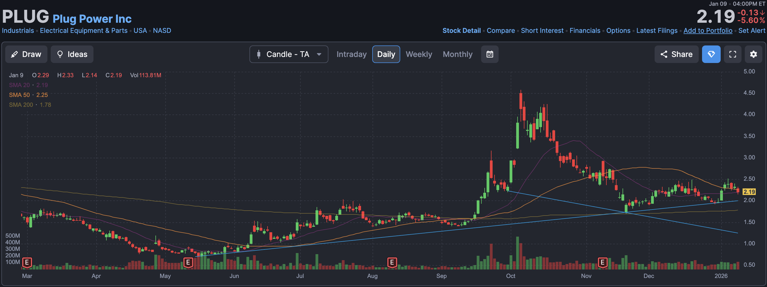Click the Plug Power Inc company name
767x287 pixels.
[x=92, y=19]
